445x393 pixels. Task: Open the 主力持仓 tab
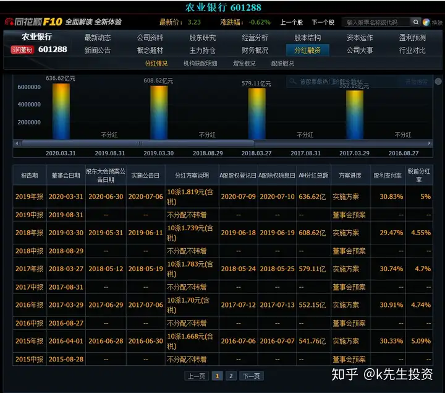pos(202,50)
